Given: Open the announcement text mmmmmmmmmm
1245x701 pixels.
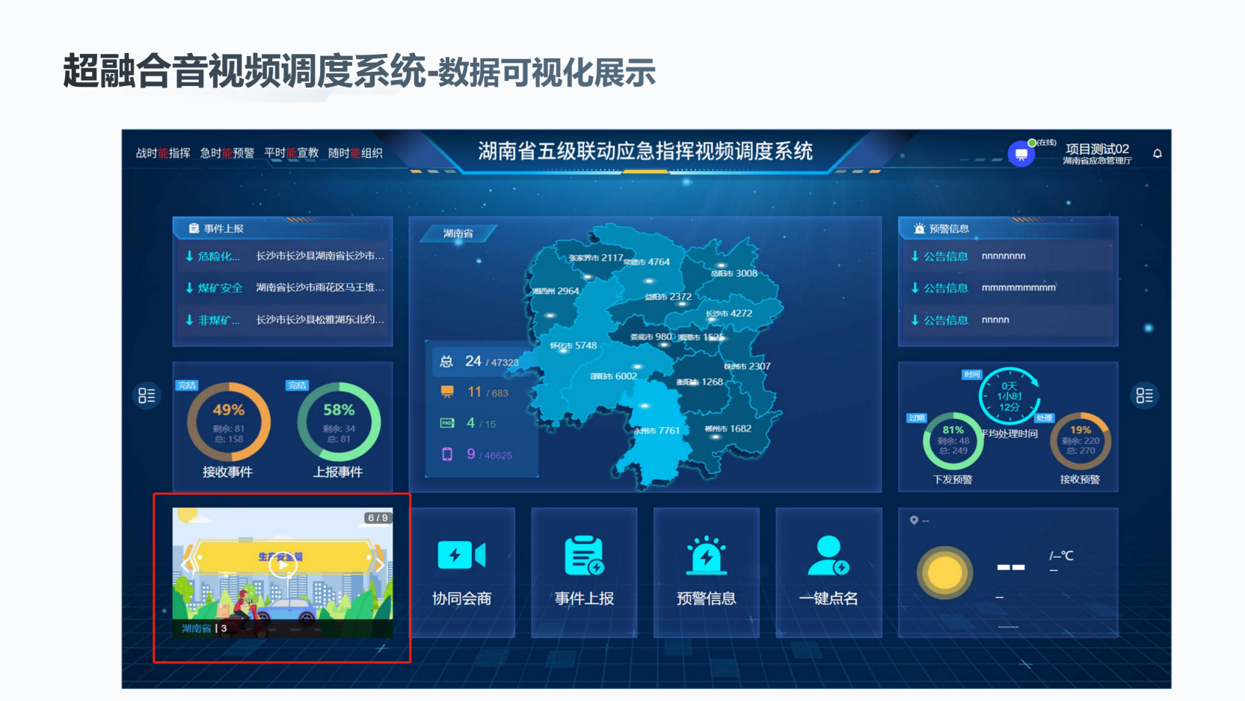Looking at the screenshot, I should (x=1018, y=287).
